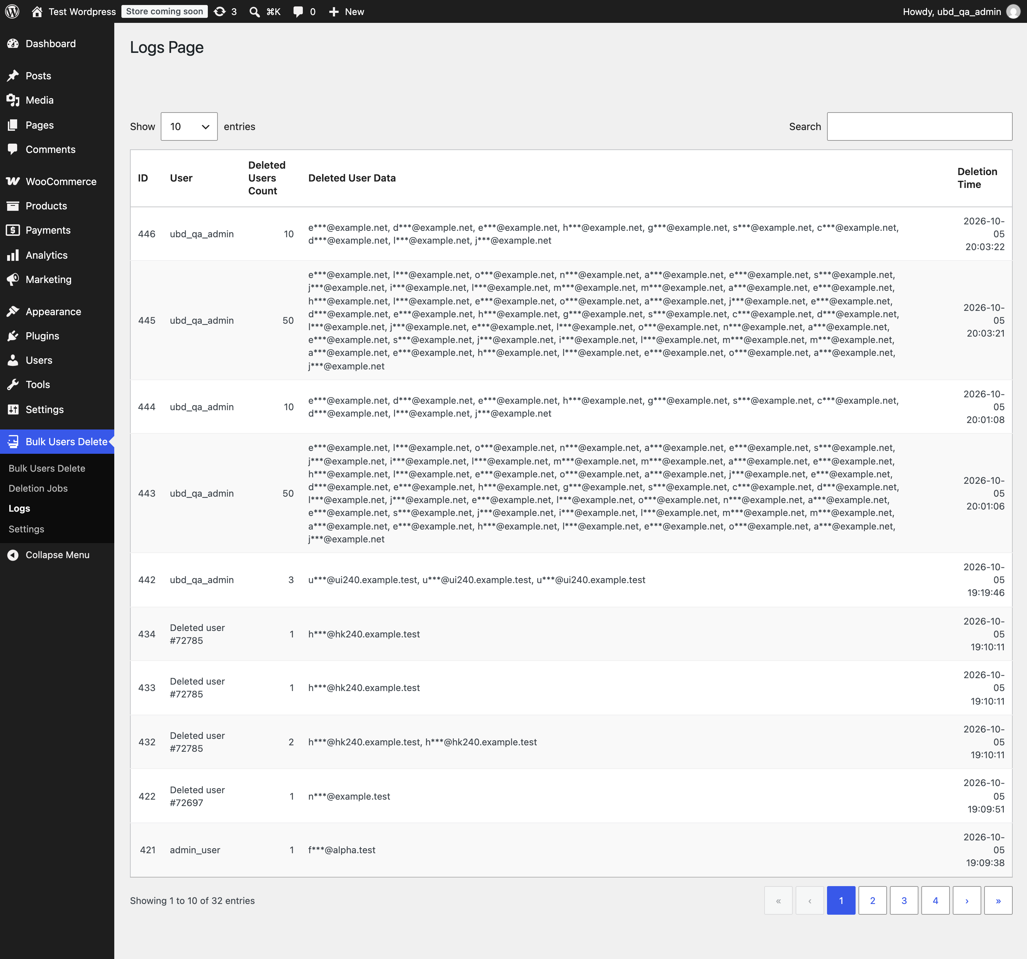
Task: Sort table by Deleted Users Count header
Action: [x=266, y=178]
